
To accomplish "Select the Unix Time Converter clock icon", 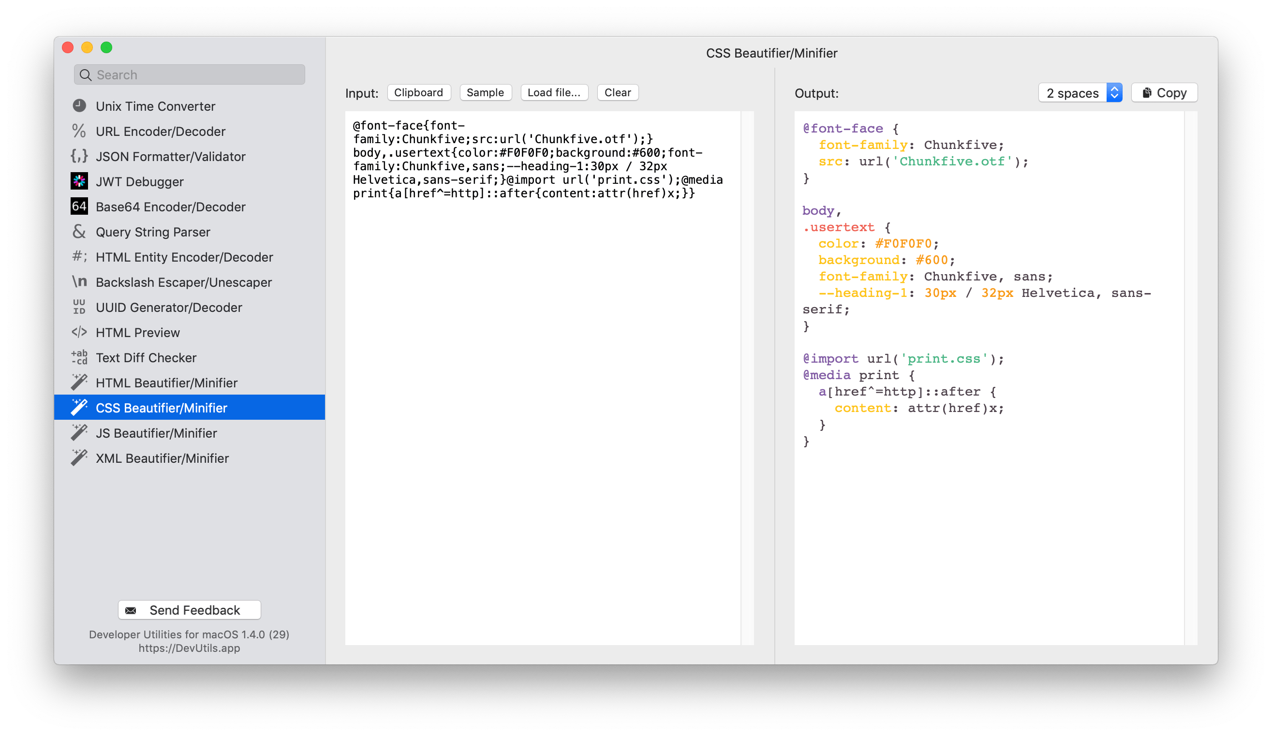I will 79,106.
